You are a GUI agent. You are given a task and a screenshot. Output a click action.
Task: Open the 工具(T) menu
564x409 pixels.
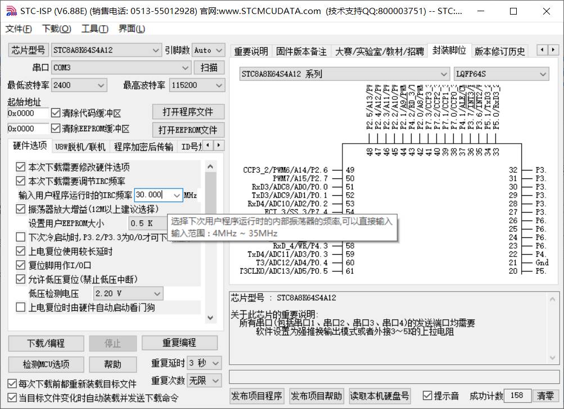click(95, 29)
